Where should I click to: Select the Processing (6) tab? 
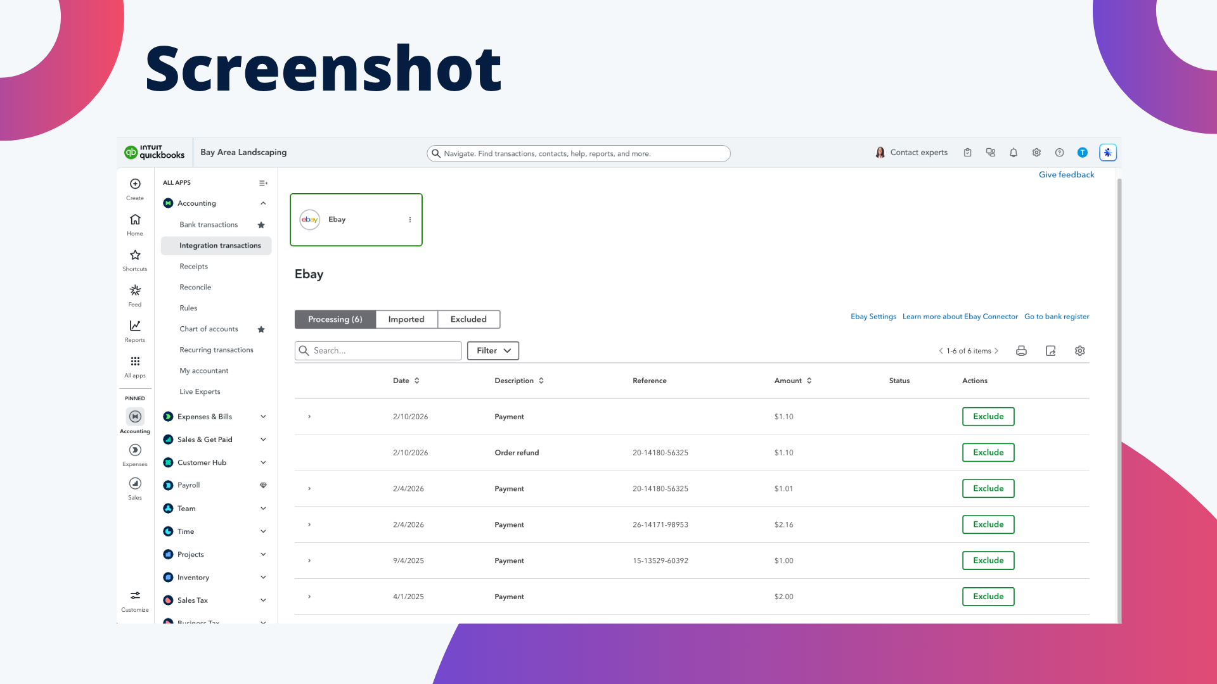point(335,319)
